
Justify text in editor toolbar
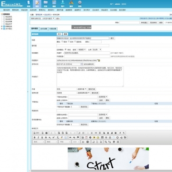click(x=115, y=133)
